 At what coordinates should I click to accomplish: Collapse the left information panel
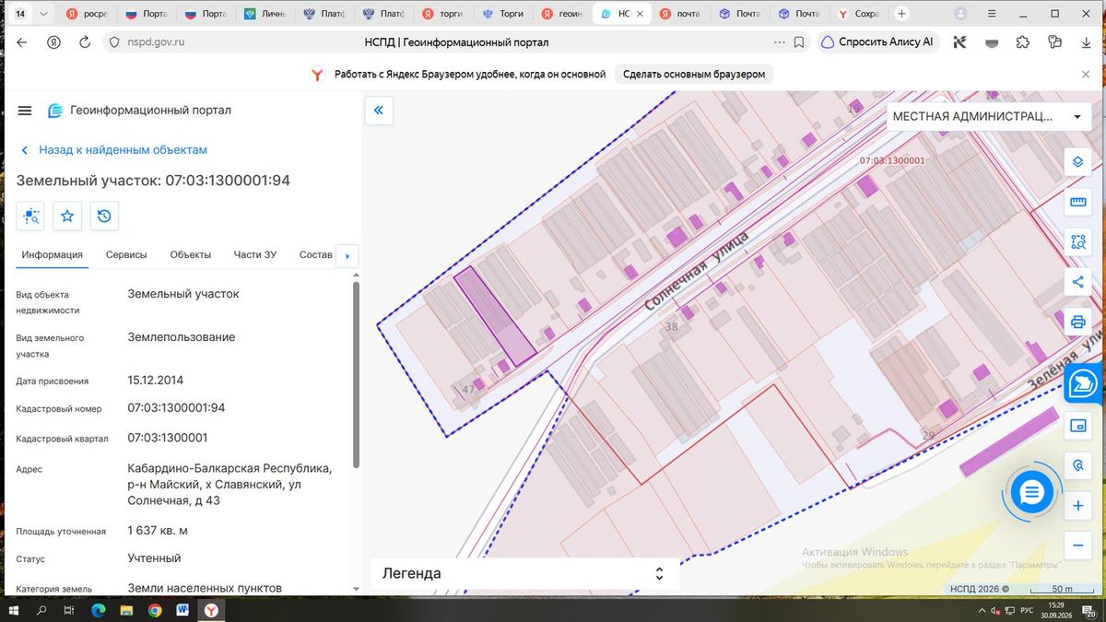[378, 111]
